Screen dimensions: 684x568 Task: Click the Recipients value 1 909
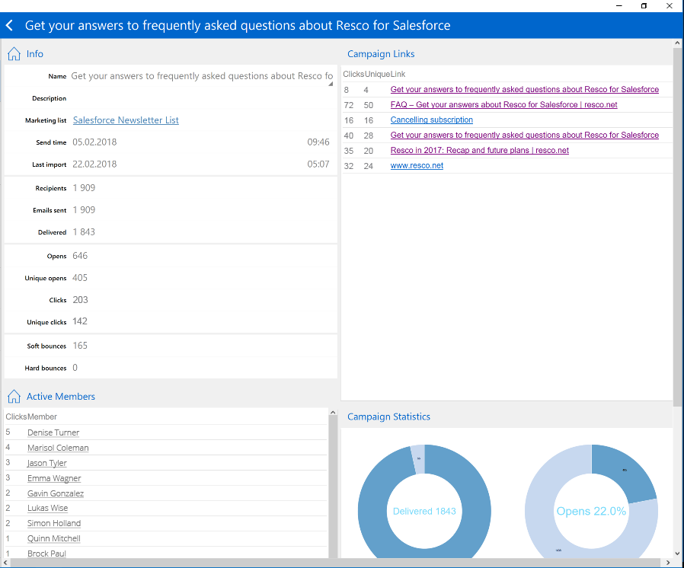[84, 188]
